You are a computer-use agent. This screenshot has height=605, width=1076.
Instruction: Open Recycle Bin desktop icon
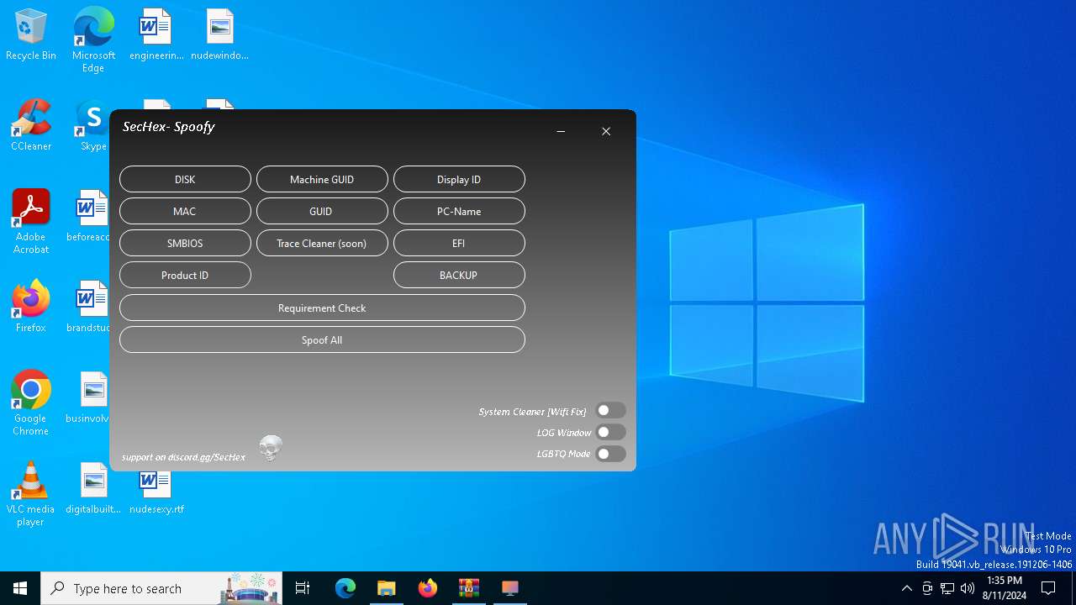(31, 34)
